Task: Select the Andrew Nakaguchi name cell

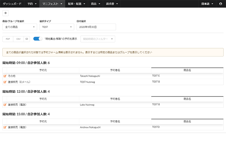Action: pos(115,127)
